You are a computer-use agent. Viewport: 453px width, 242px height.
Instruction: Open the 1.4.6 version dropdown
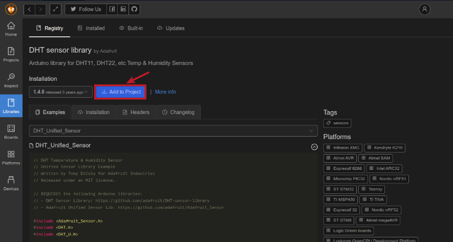pyautogui.click(x=60, y=92)
